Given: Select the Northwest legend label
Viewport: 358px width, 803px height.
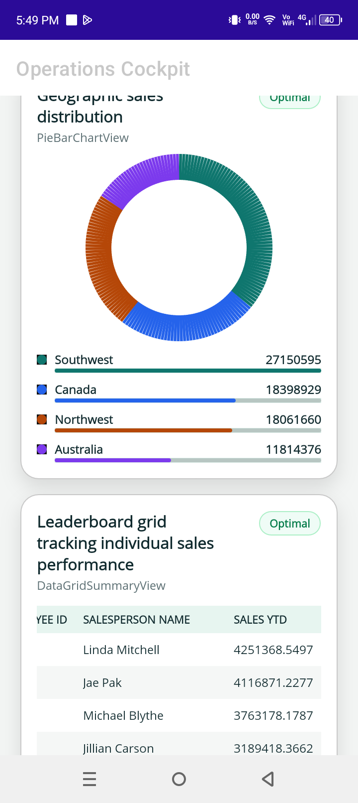Looking at the screenshot, I should 84,419.
